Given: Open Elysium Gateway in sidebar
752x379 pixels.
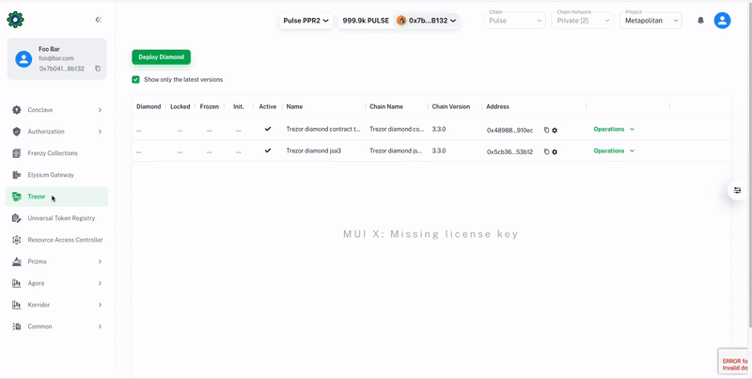Looking at the screenshot, I should coord(51,175).
